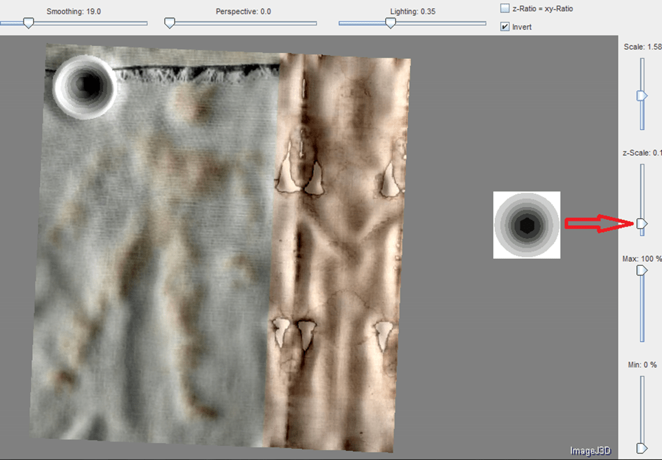
Task: Uncheck the Invert checkbox
Action: tap(504, 27)
